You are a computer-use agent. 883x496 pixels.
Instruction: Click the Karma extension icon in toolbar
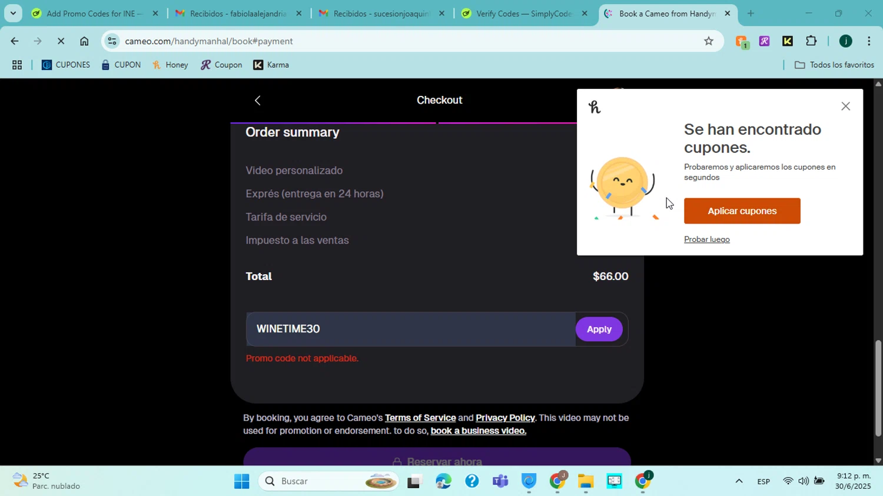click(x=787, y=41)
